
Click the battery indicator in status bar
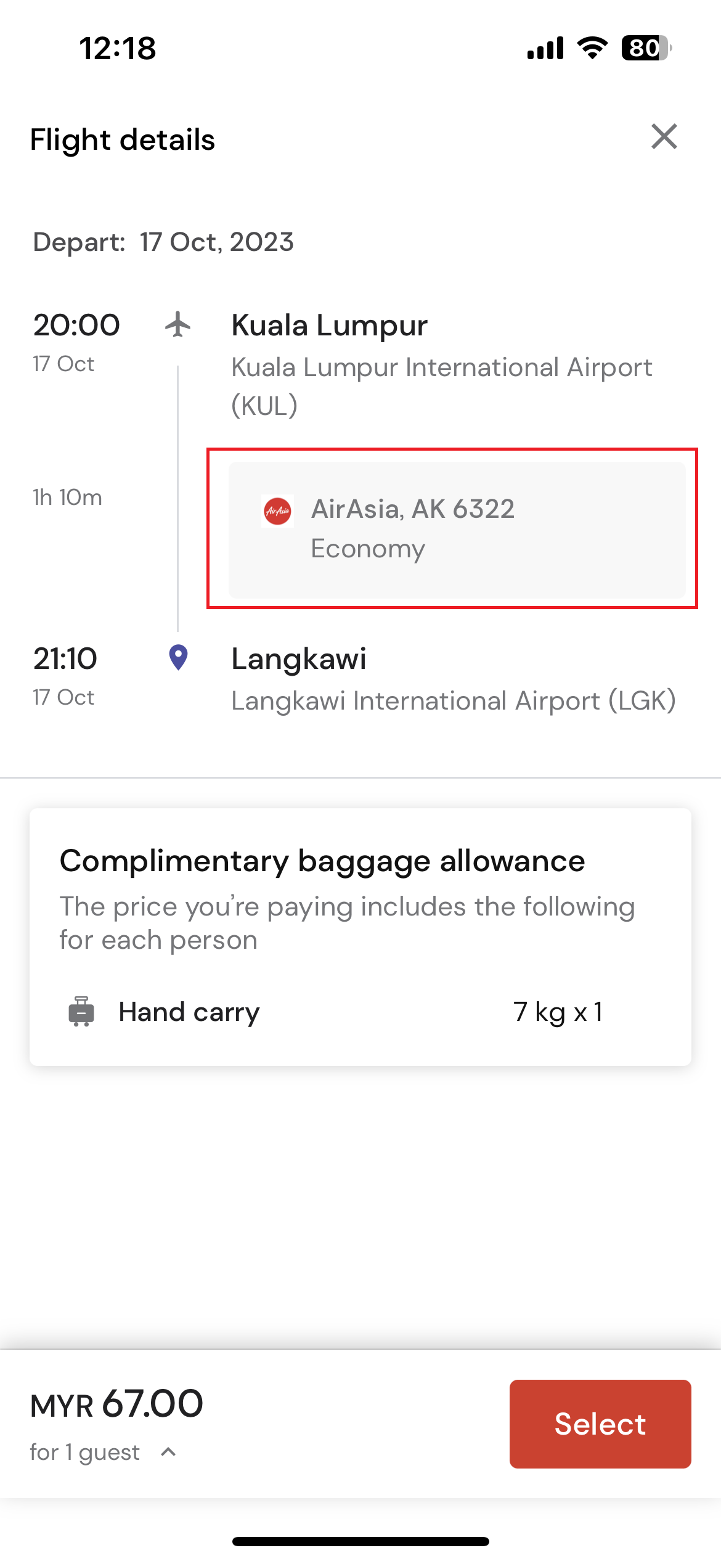(646, 47)
